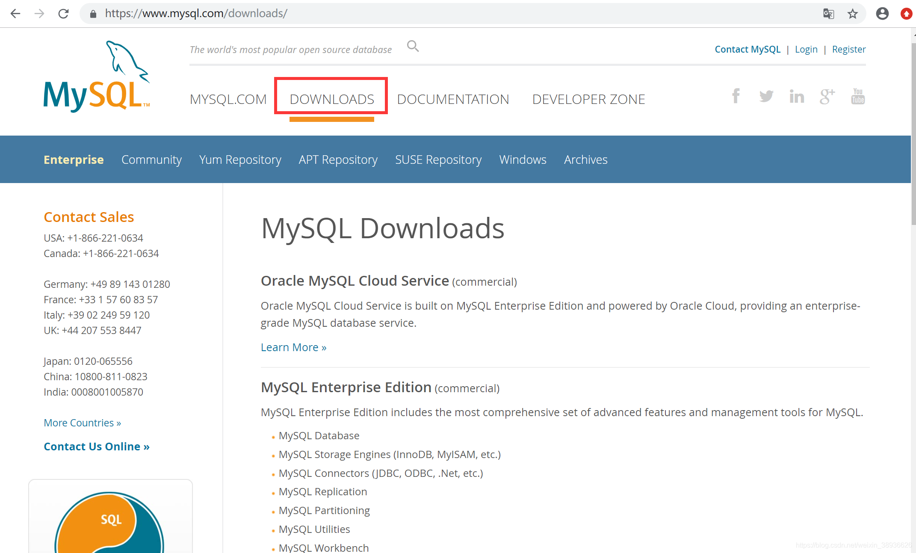Select Community in blue submenu
The height and width of the screenshot is (553, 916).
(x=151, y=160)
